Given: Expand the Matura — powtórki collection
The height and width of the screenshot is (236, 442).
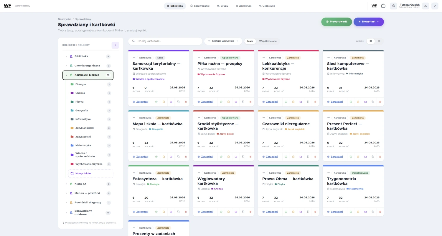Looking at the screenshot, I should click(66, 193).
